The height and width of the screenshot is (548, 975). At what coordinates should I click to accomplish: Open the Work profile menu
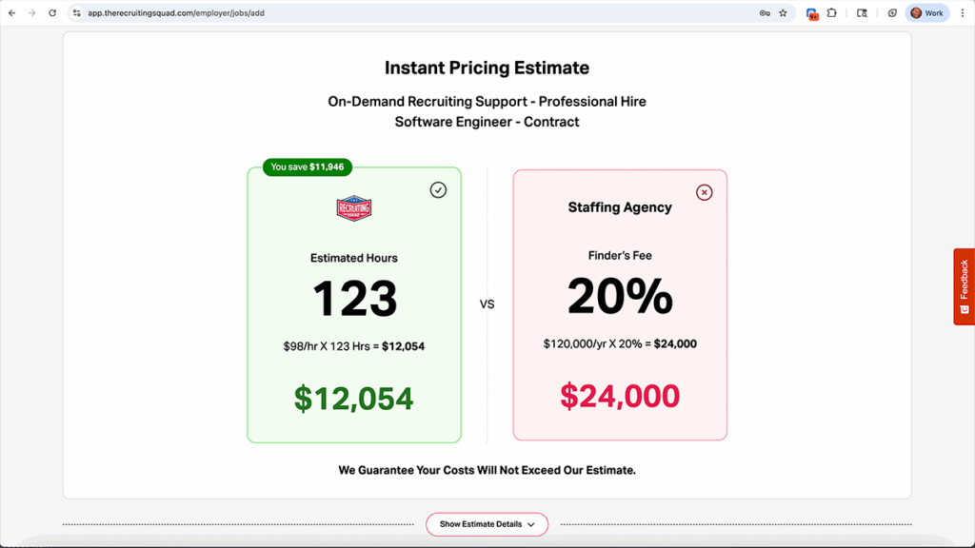coord(926,12)
